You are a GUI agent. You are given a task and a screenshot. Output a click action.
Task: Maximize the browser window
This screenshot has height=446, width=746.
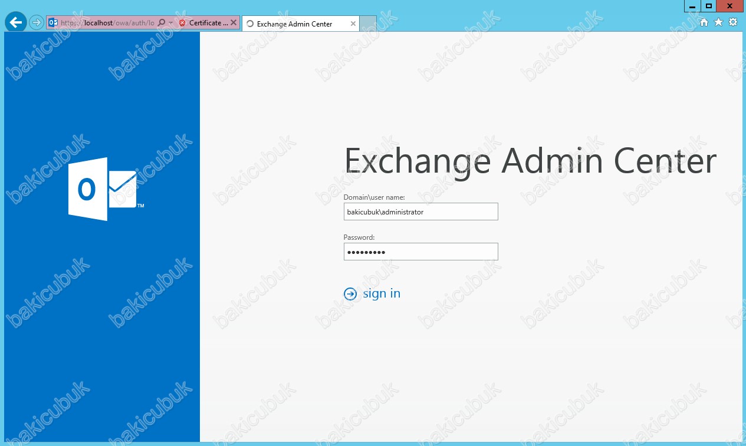(x=709, y=6)
